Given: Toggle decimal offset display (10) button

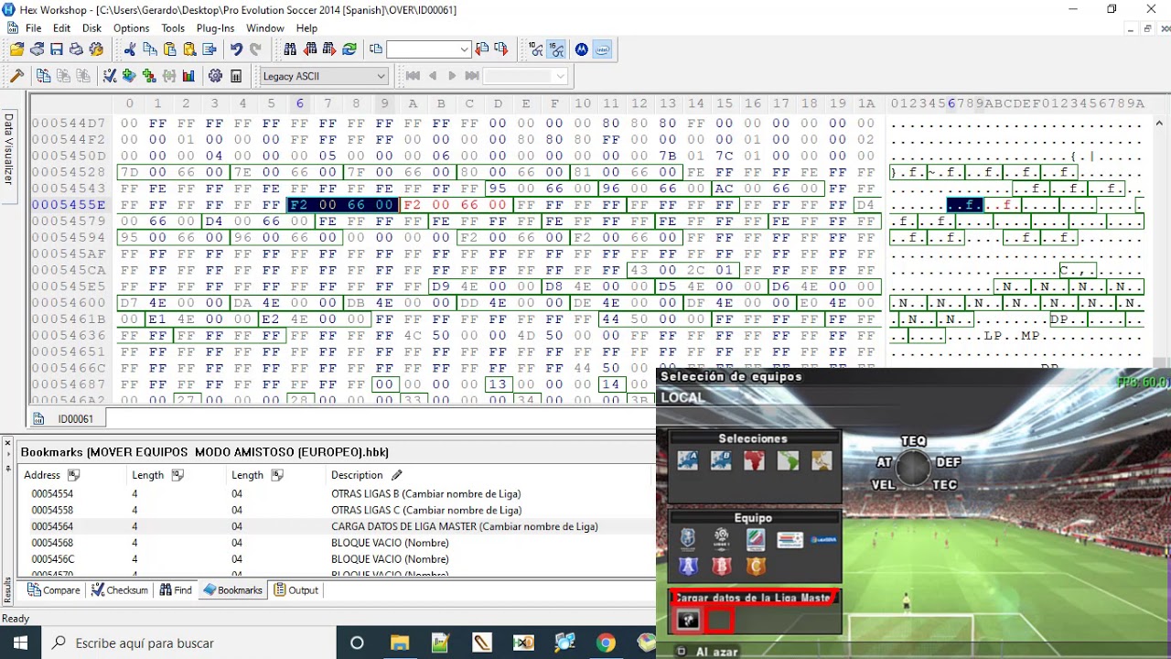Looking at the screenshot, I should (x=536, y=49).
